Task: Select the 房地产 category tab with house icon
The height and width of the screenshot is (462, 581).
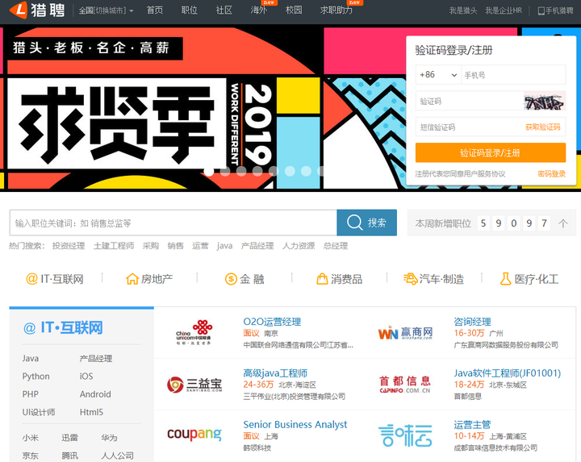Action: (x=149, y=279)
